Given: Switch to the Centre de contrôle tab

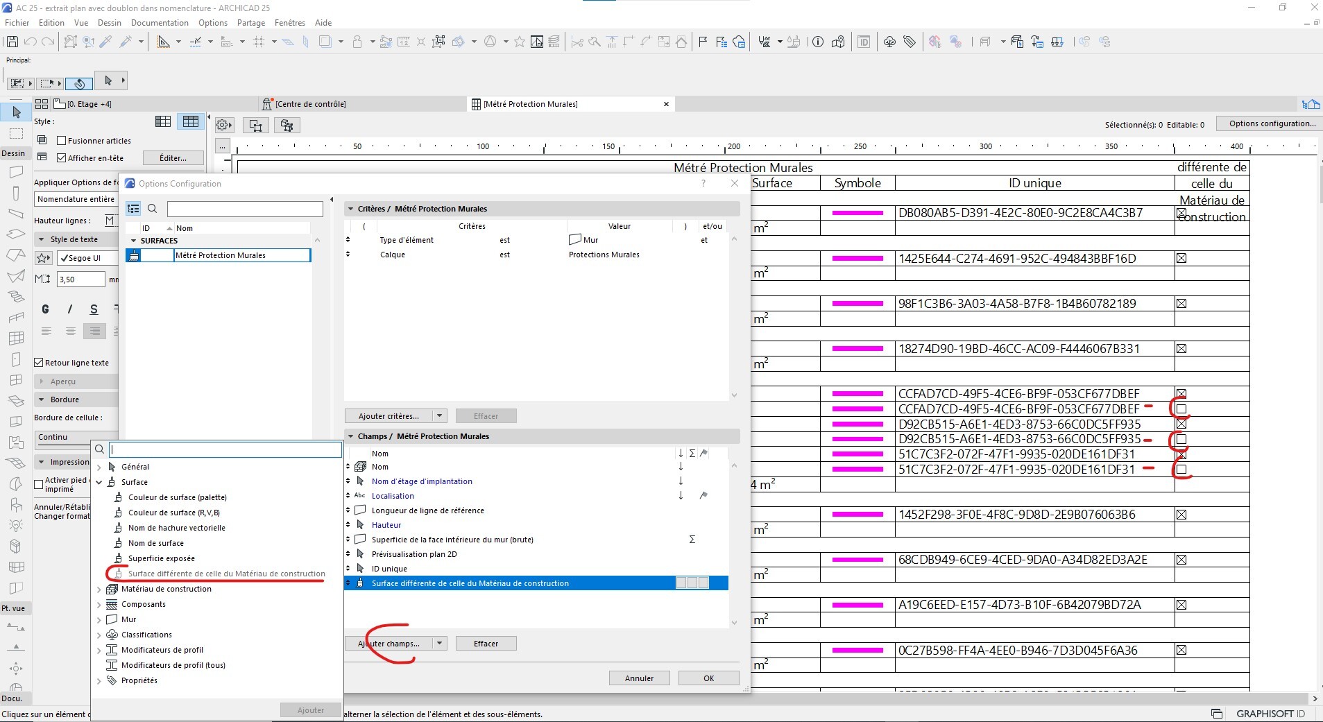Looking at the screenshot, I should tap(310, 104).
